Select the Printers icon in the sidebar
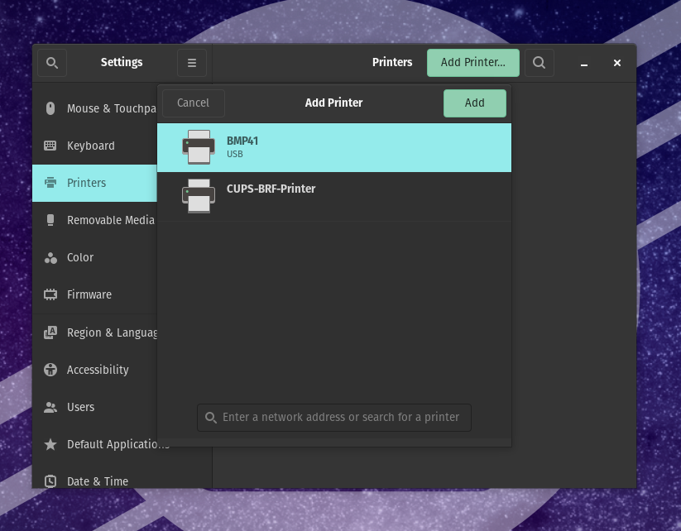The image size is (681, 531). 50,183
